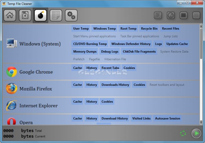Enable Prefetch option

point(79,59)
